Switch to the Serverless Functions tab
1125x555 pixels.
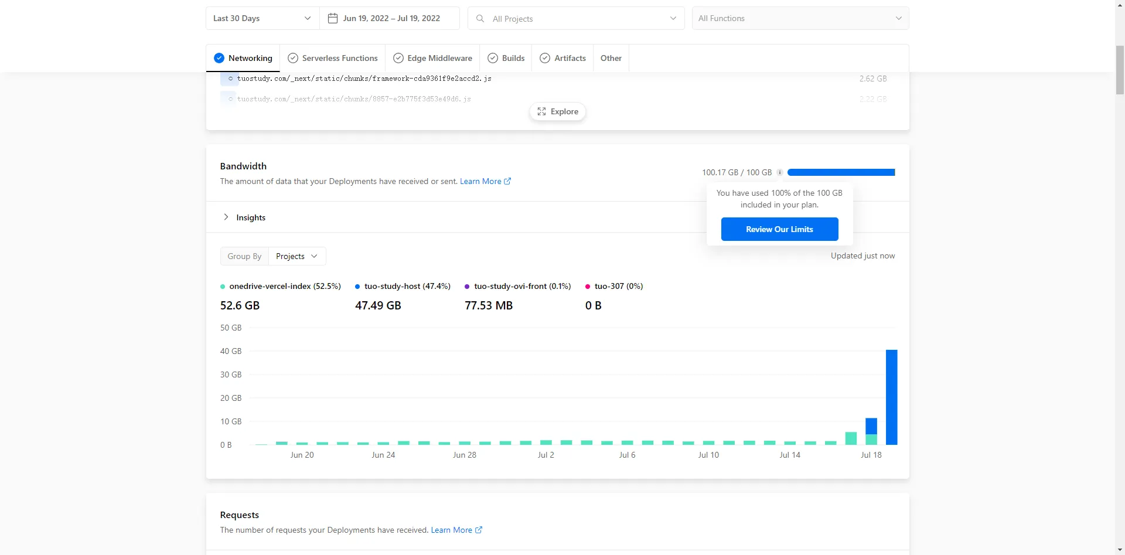(x=333, y=58)
